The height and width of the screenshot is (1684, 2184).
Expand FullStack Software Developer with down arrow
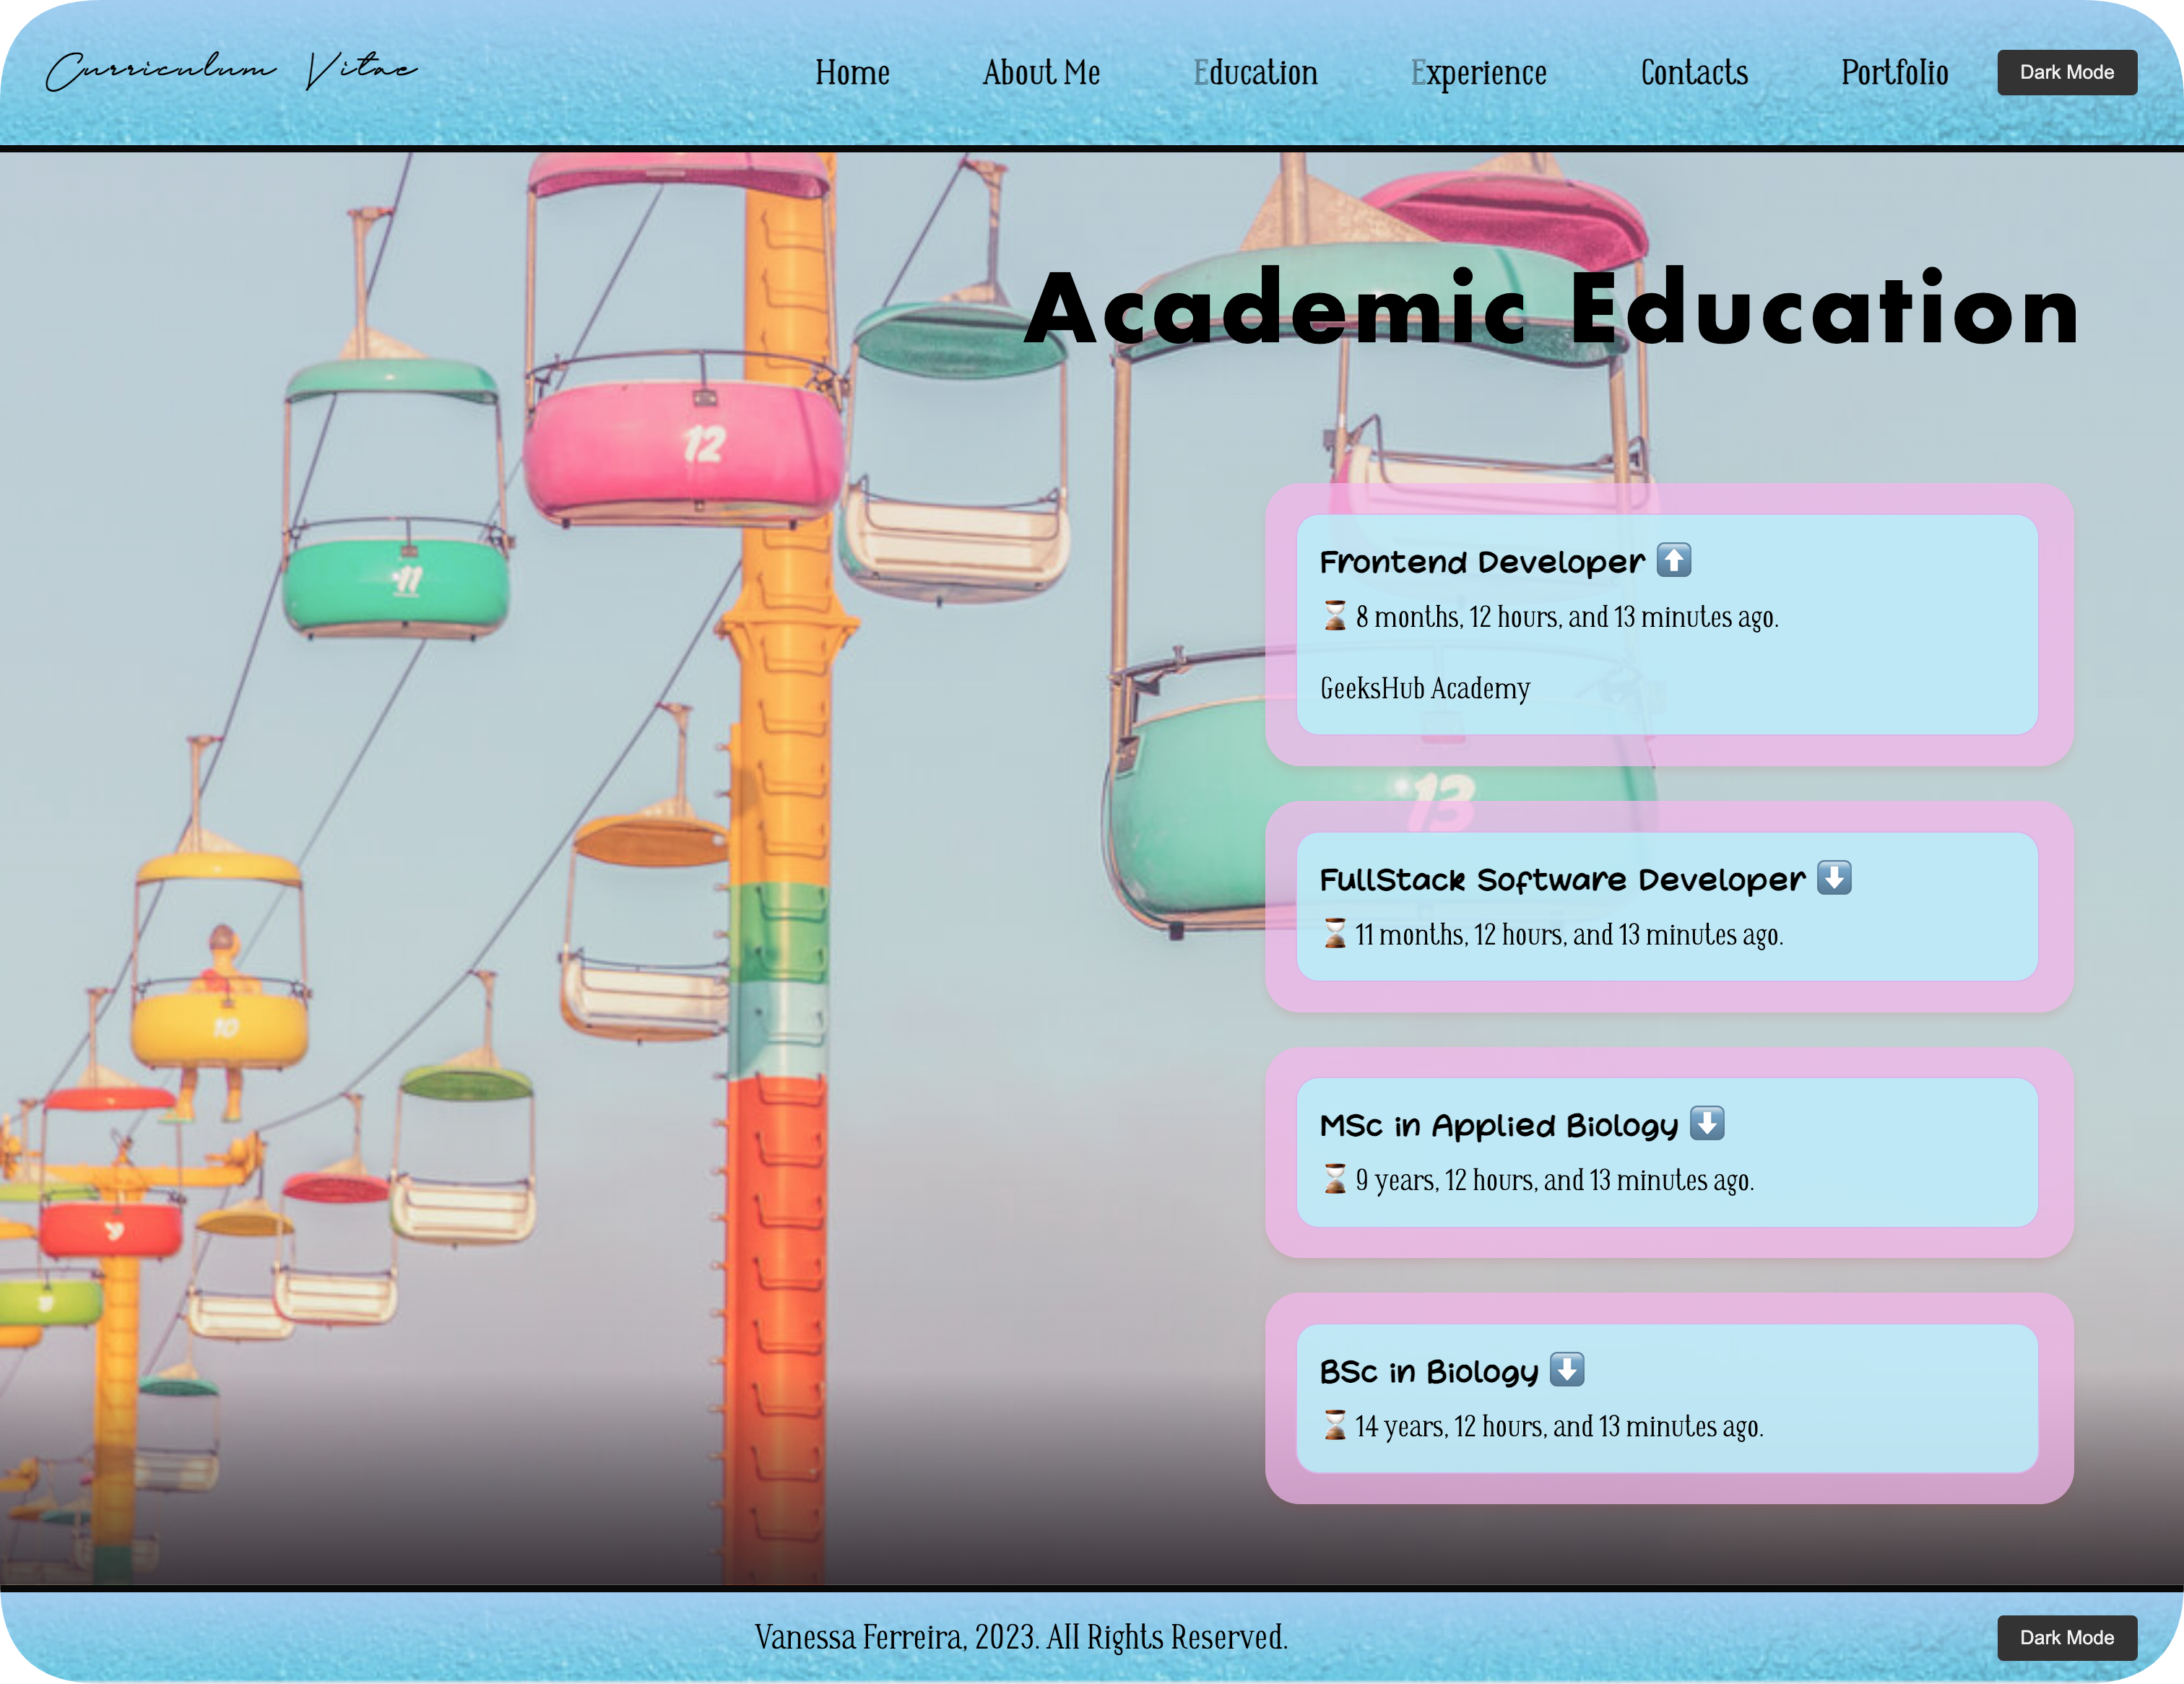1833,877
